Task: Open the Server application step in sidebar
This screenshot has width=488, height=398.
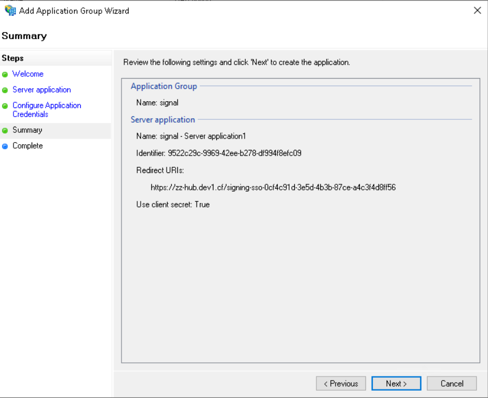Action: [x=42, y=90]
